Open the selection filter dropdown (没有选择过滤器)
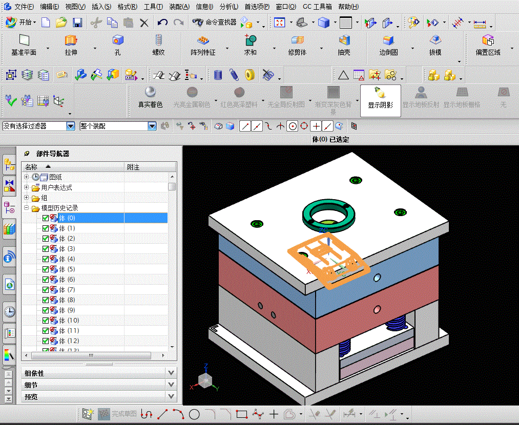This screenshot has height=425, width=519. pyautogui.click(x=71, y=126)
